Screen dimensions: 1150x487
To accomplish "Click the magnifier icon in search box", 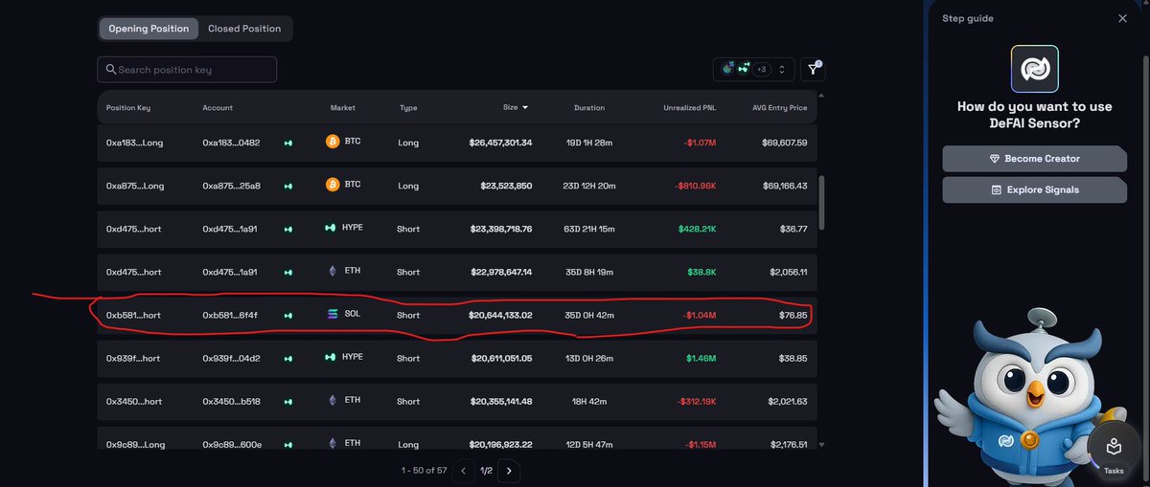I will pyautogui.click(x=111, y=70).
